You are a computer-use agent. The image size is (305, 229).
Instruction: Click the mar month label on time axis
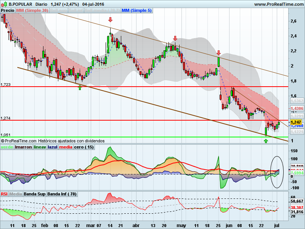(x=90, y=226)
